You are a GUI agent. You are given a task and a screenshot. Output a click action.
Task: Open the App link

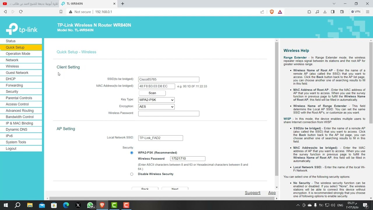(272, 193)
